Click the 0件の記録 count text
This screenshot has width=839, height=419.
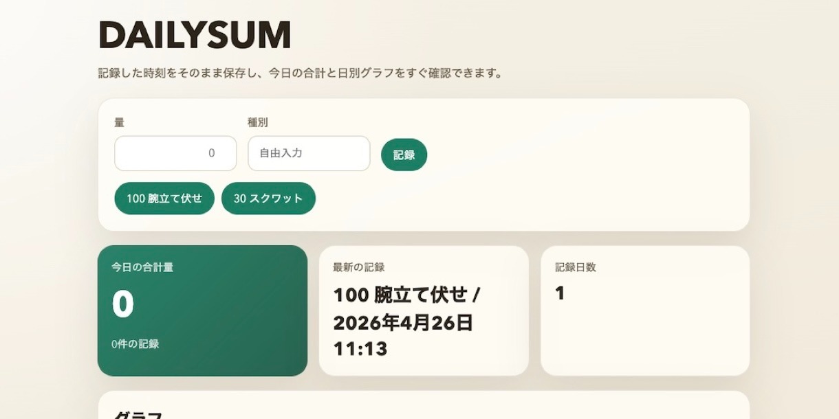pos(135,344)
